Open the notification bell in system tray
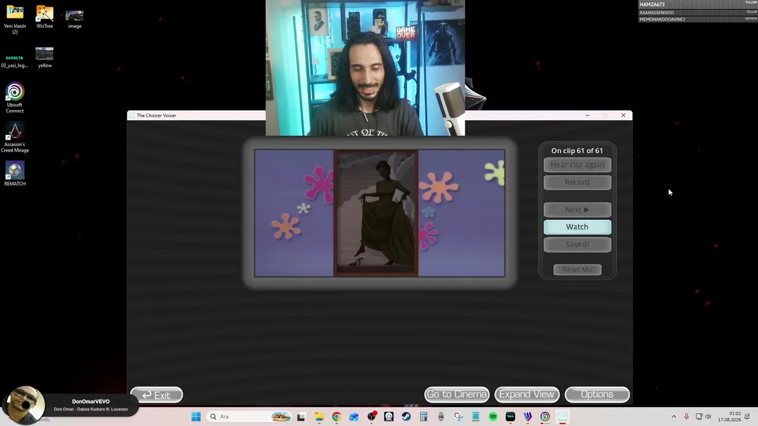Image resolution: width=758 pixels, height=426 pixels. tap(747, 417)
